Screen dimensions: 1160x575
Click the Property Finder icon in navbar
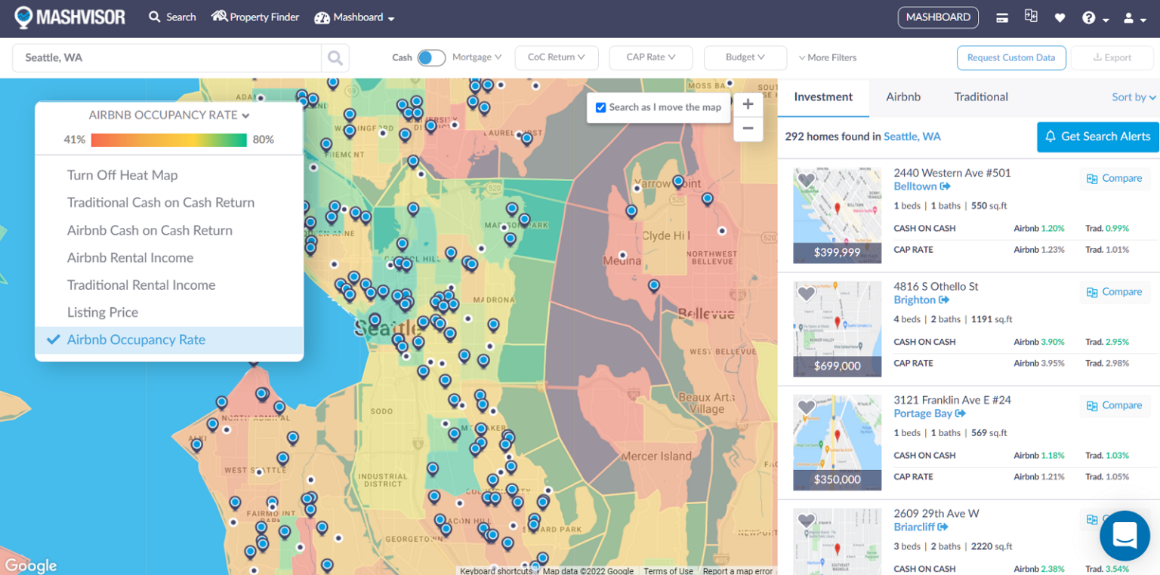click(x=220, y=17)
